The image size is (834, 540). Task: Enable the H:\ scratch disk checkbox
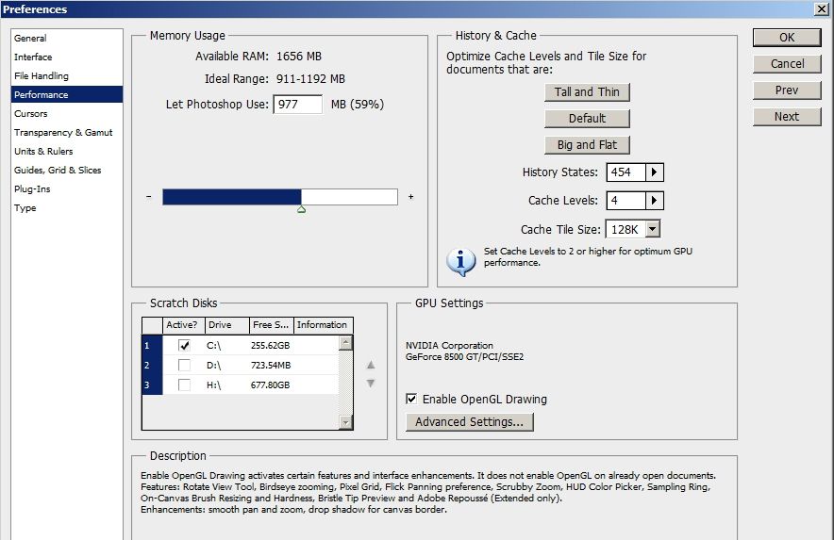coord(184,385)
